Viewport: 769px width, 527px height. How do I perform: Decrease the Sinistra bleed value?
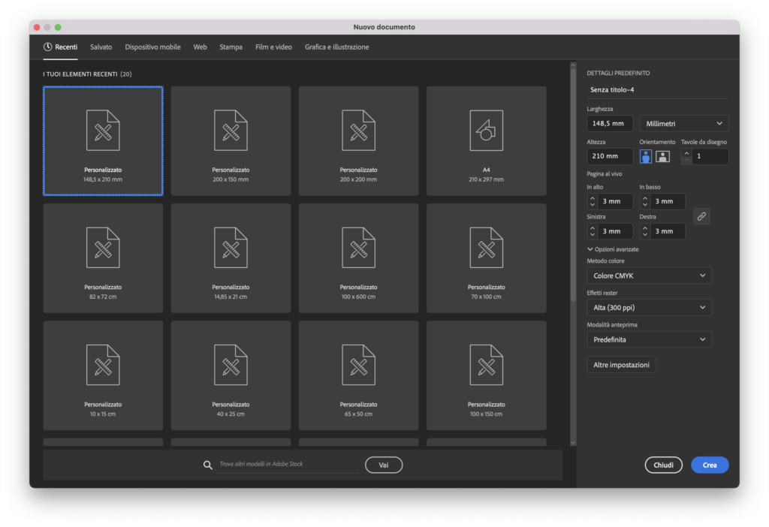(x=593, y=235)
